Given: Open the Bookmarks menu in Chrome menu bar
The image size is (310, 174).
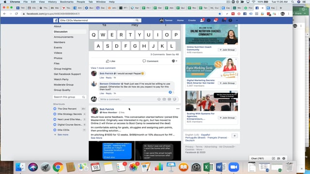Looking at the screenshot, I should point(67,2).
